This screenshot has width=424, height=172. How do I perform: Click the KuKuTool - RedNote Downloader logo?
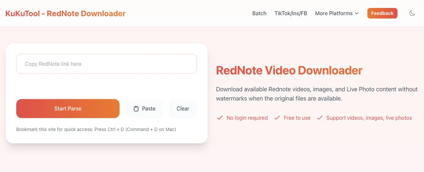pos(66,14)
